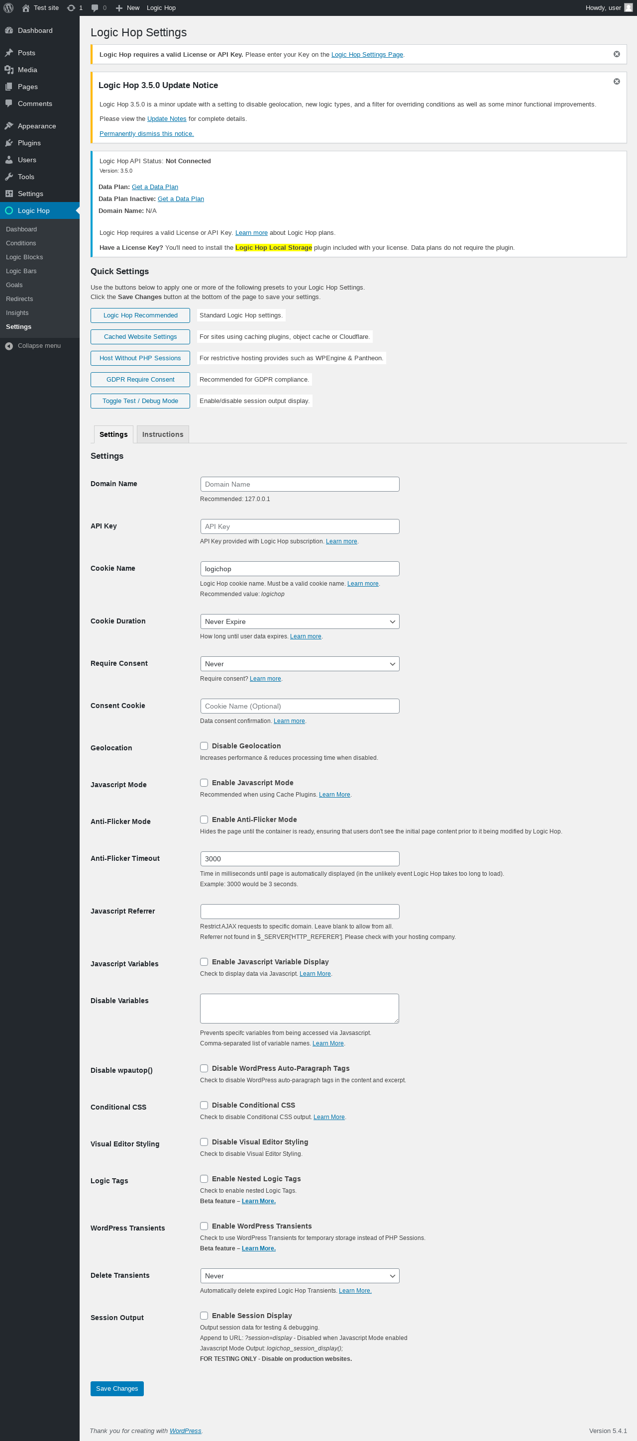Screen dimensions: 637x1441
Task: Click the WordPress logo icon in admin bar
Action: 8,8
